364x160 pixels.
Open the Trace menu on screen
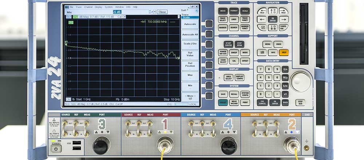[x=79, y=7]
